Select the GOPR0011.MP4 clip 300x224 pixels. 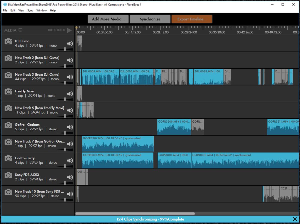(175, 160)
